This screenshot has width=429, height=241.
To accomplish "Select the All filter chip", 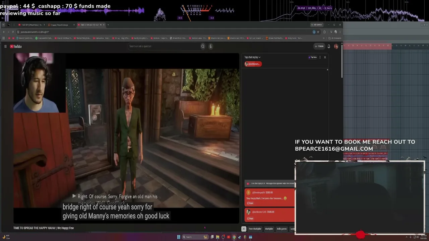I will tap(244, 229).
